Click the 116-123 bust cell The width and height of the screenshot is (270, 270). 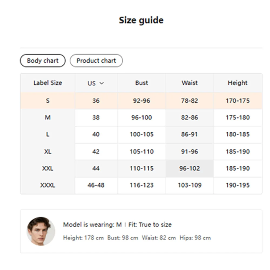[x=141, y=185]
